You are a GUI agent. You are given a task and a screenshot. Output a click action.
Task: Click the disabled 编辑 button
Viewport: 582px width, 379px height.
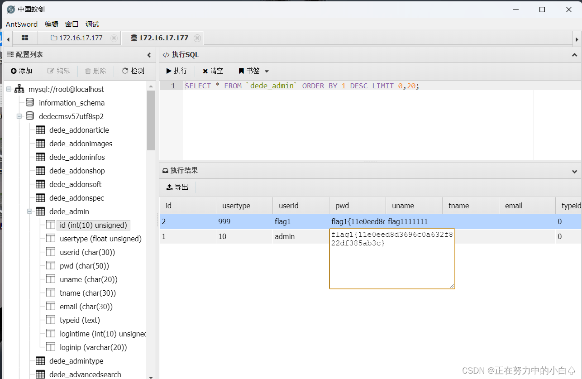[59, 71]
